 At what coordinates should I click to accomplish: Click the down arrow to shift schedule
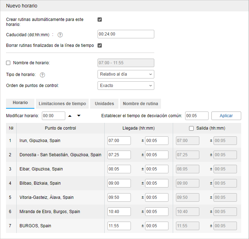click(79, 116)
